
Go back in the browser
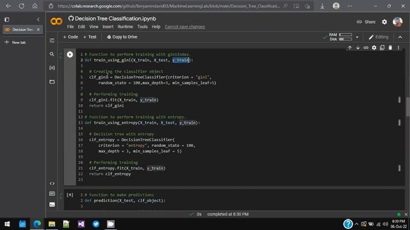pos(8,6)
